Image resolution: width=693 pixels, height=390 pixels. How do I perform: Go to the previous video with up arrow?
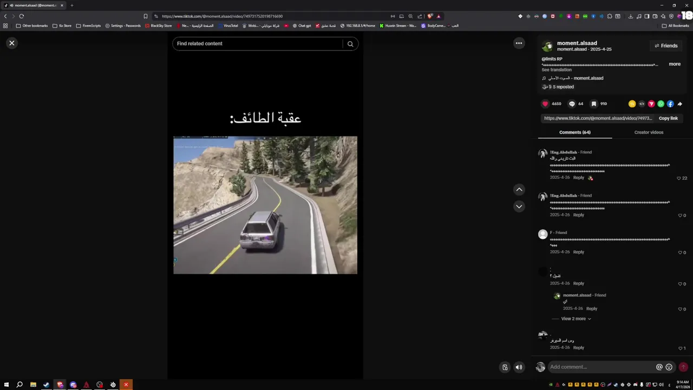point(519,190)
